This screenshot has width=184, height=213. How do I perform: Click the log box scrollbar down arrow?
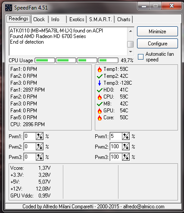click(131, 51)
